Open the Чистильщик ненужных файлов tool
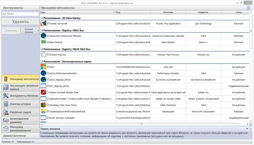254x145 pixels. pos(20,87)
